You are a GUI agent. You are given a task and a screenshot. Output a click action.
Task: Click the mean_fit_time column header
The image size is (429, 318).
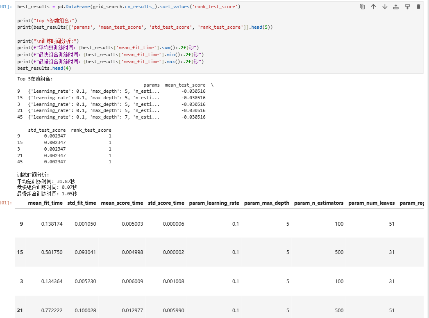pos(45,203)
